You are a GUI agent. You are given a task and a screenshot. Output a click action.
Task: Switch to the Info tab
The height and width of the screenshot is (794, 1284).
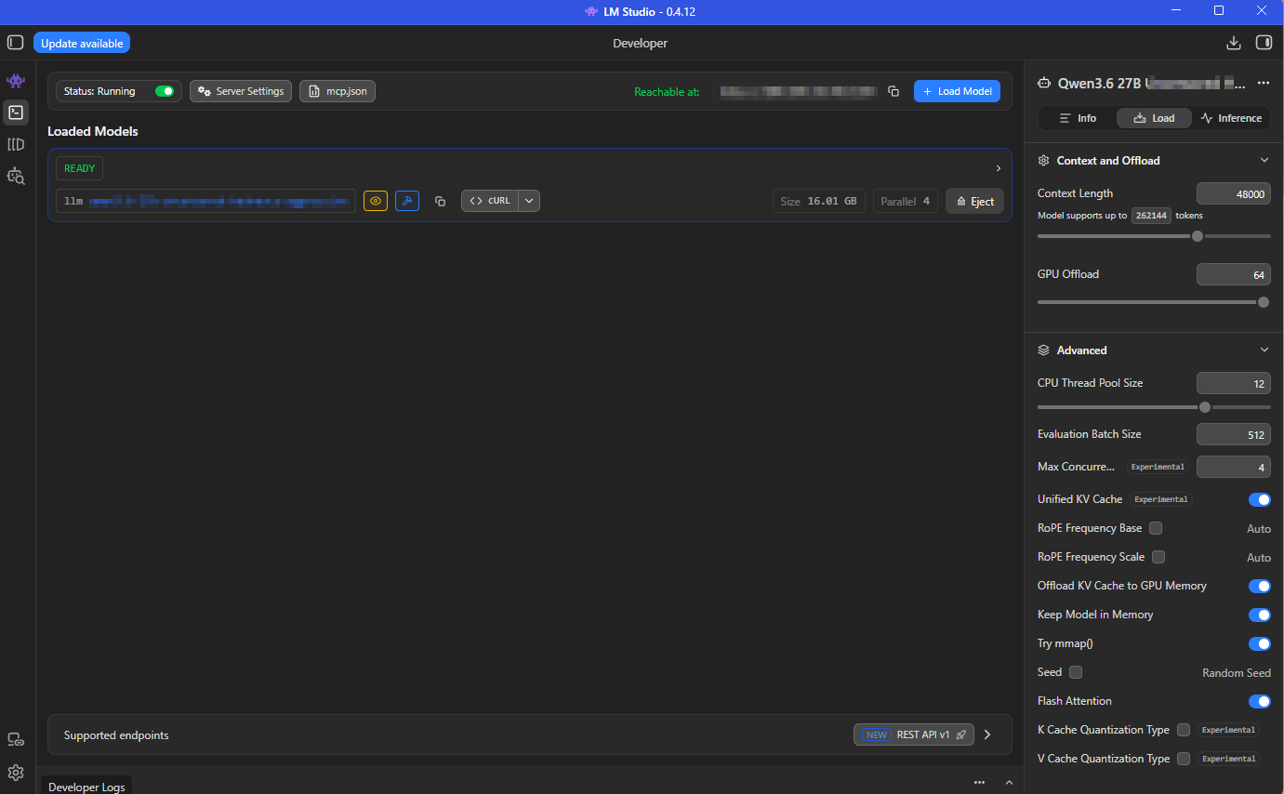[1079, 118]
